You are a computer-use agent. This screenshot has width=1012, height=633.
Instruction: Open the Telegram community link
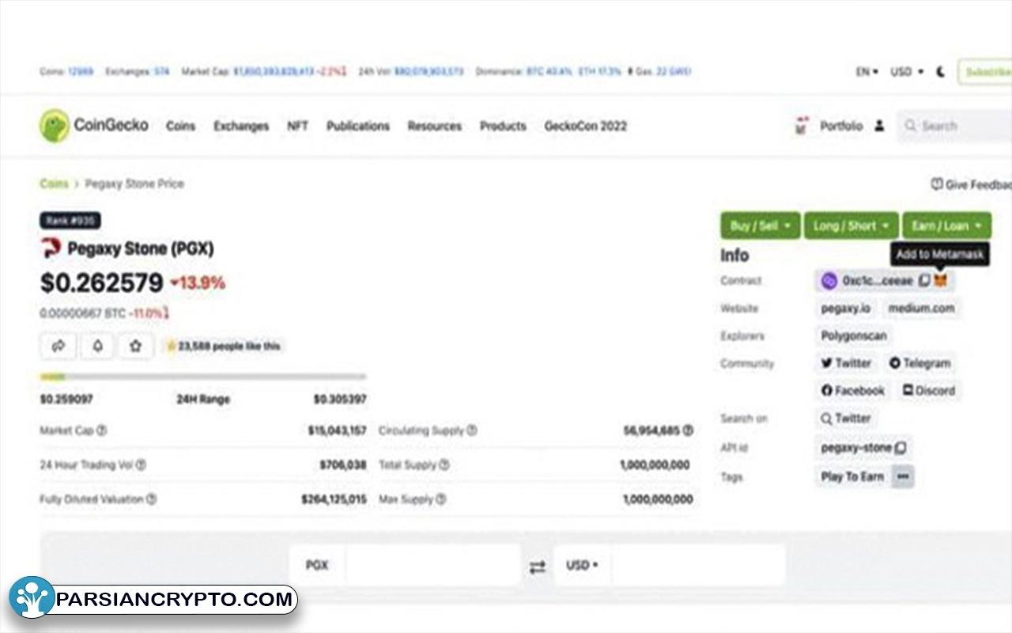[919, 363]
